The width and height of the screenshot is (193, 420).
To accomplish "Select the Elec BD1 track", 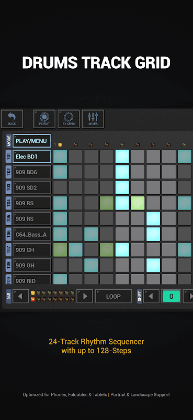I will [32, 156].
